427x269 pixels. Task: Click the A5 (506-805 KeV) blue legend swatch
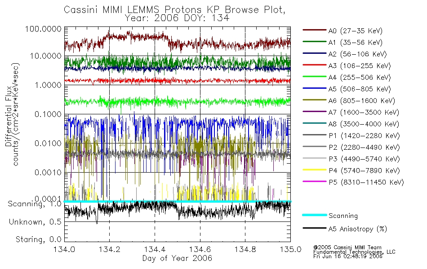(315, 88)
